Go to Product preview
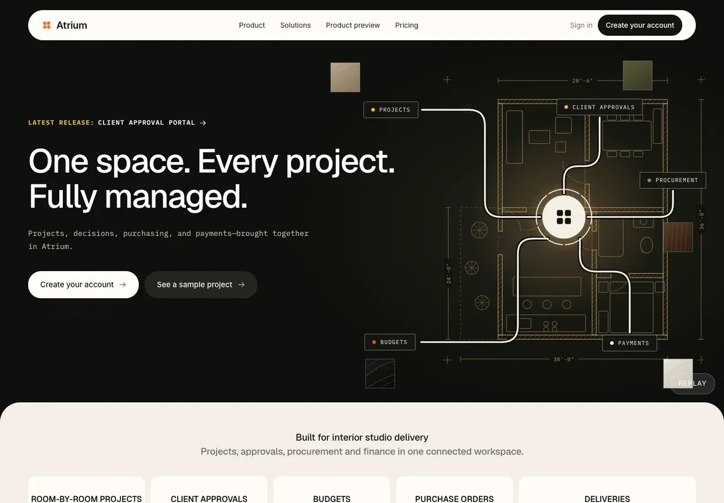This screenshot has height=503, width=724. point(353,25)
